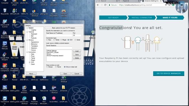The height and width of the screenshot is (106, 189).
Task: Click the Port field showing 22
Action: 77,35
